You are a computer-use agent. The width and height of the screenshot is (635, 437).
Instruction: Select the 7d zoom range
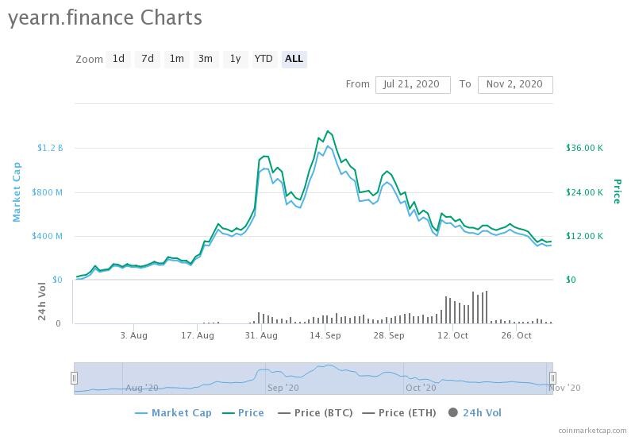(x=148, y=59)
